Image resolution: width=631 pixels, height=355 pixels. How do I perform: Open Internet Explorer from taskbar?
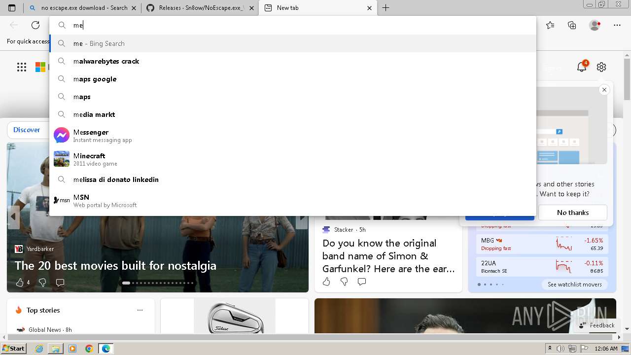(39, 349)
